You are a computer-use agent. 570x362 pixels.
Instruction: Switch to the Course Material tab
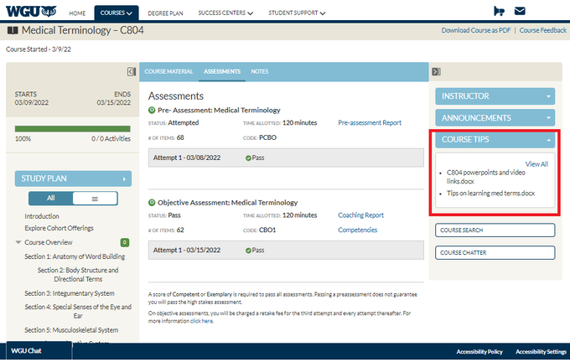168,71
